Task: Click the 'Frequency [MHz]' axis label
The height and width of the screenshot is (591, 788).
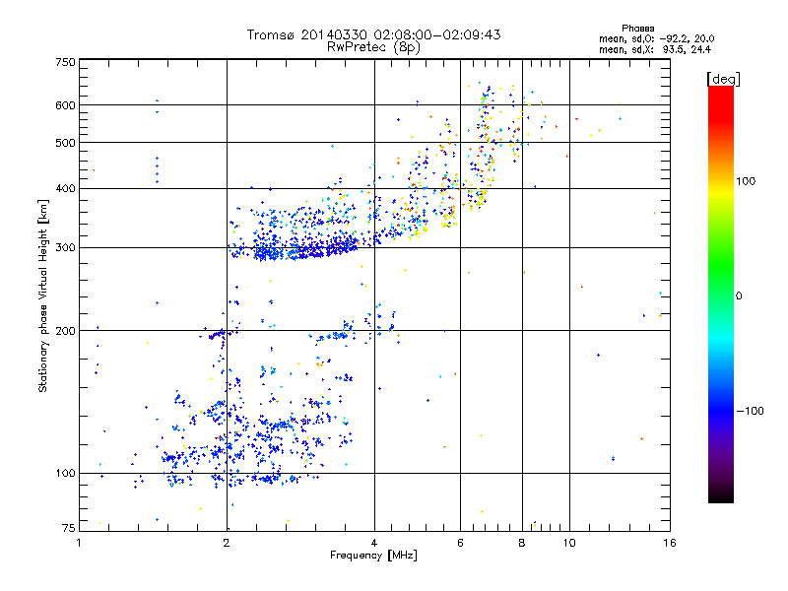Action: [x=373, y=556]
